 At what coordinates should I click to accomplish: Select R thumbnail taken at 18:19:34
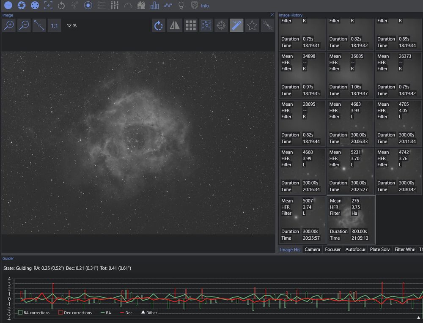(x=398, y=34)
